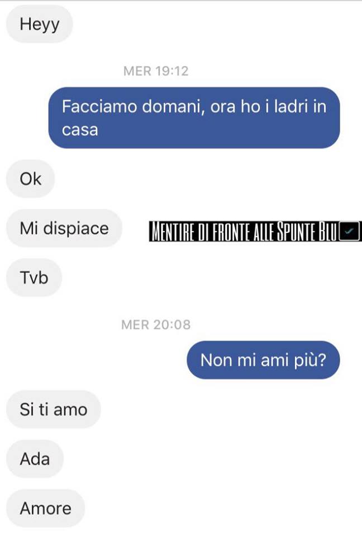
Task: Tap the "Non mi ami più?" blue bubble
Action: [x=263, y=360]
